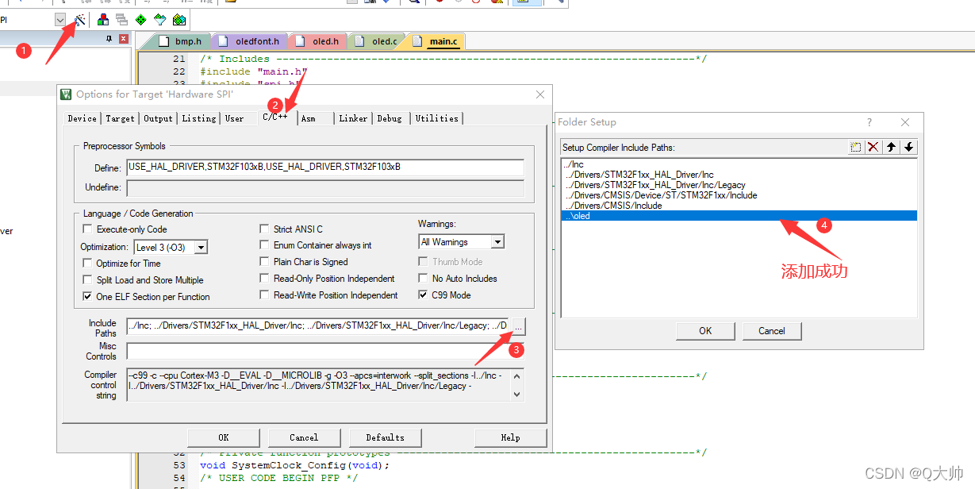Open the oled.c editor tab

pyautogui.click(x=377, y=41)
